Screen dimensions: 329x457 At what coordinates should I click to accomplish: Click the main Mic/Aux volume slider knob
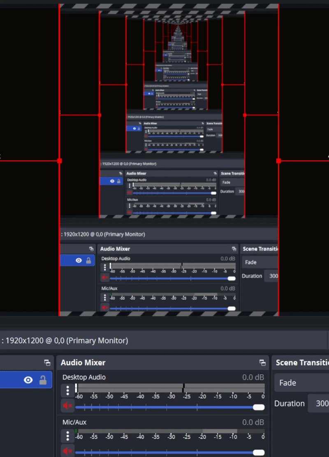[259, 452]
